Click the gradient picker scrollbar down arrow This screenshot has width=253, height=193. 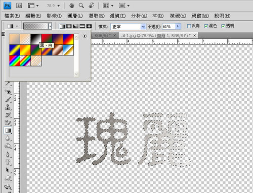click(x=76, y=74)
